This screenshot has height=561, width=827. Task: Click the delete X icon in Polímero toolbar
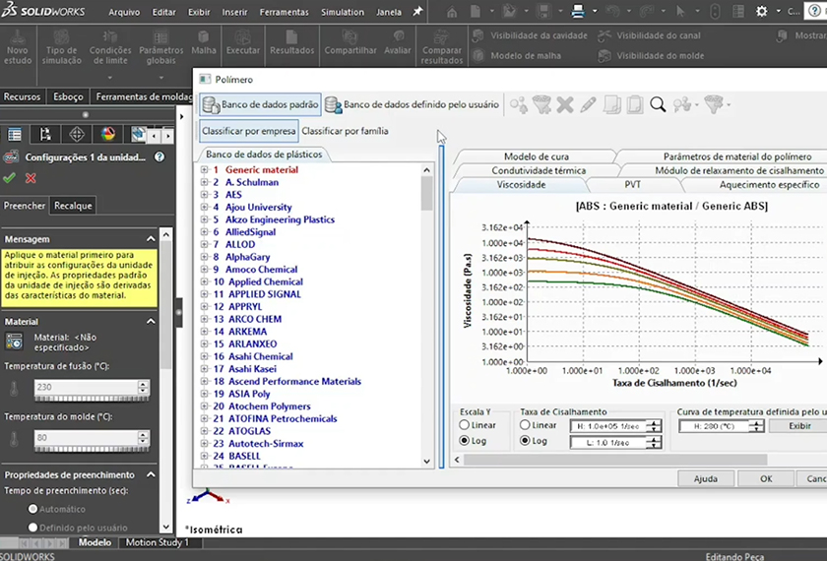click(x=565, y=104)
